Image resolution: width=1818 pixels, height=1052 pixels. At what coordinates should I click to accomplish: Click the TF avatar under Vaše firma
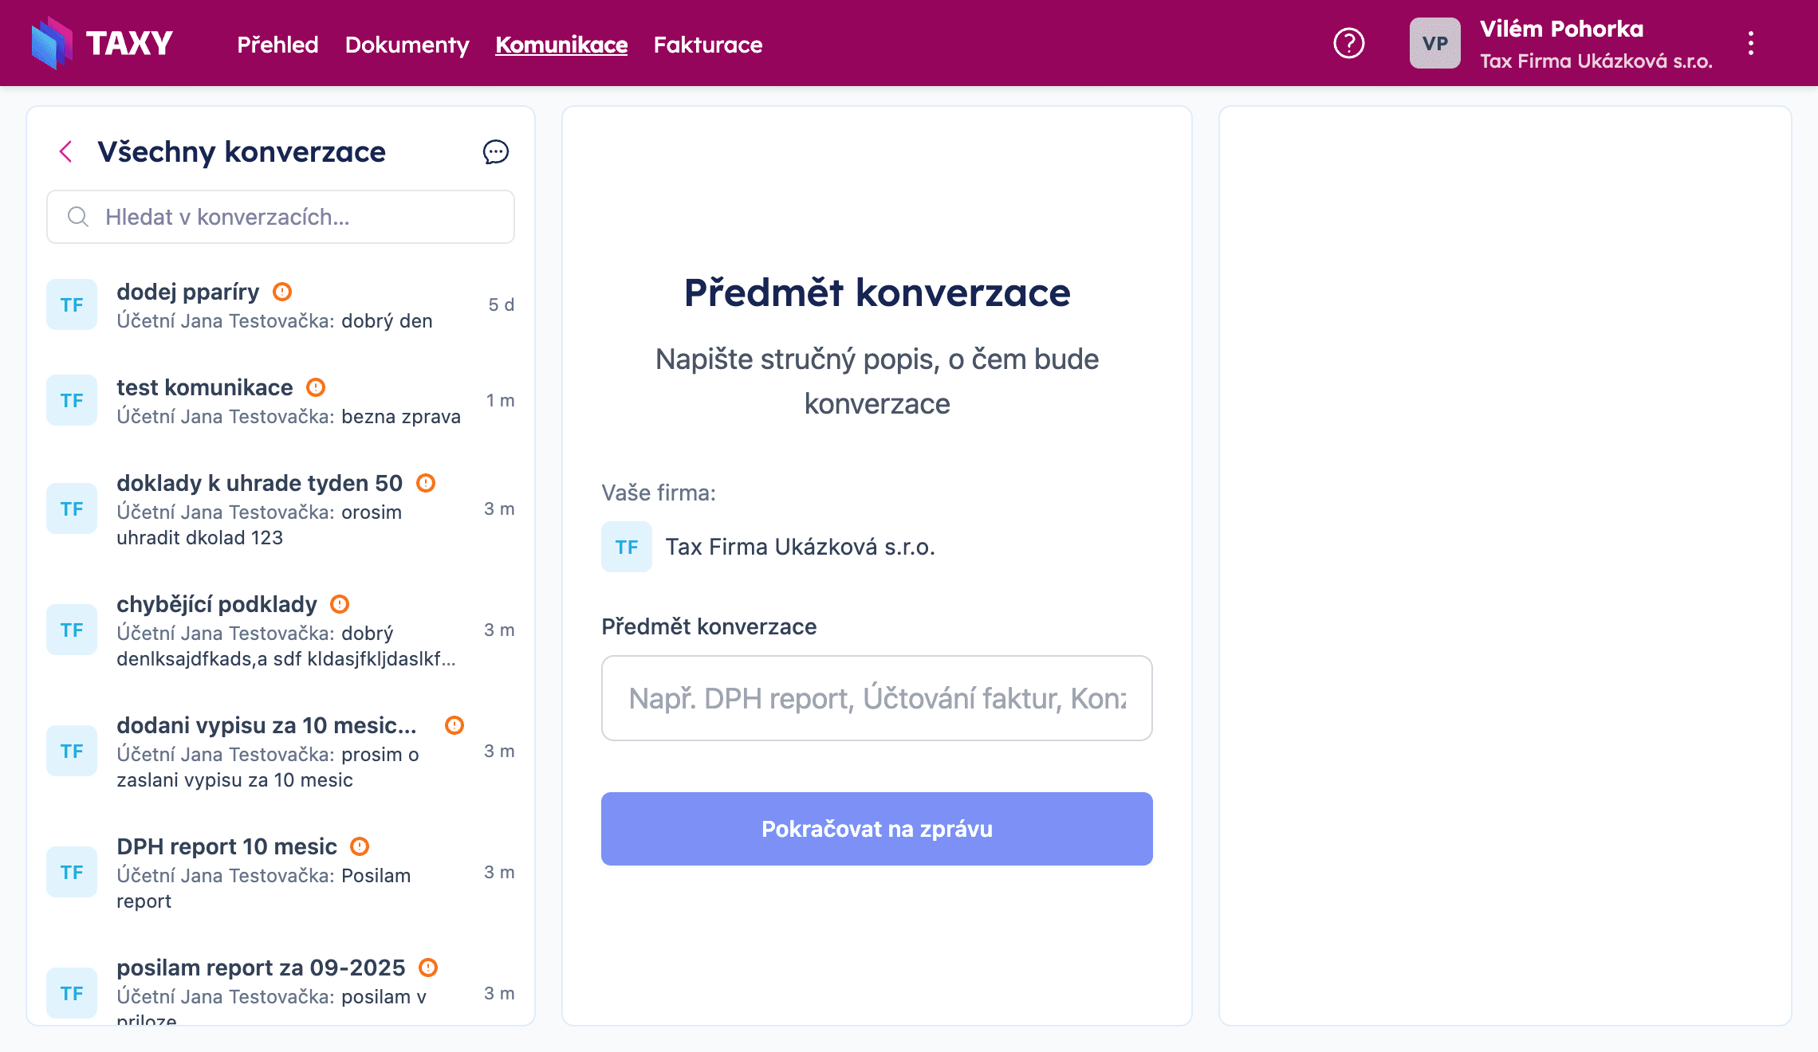point(627,547)
